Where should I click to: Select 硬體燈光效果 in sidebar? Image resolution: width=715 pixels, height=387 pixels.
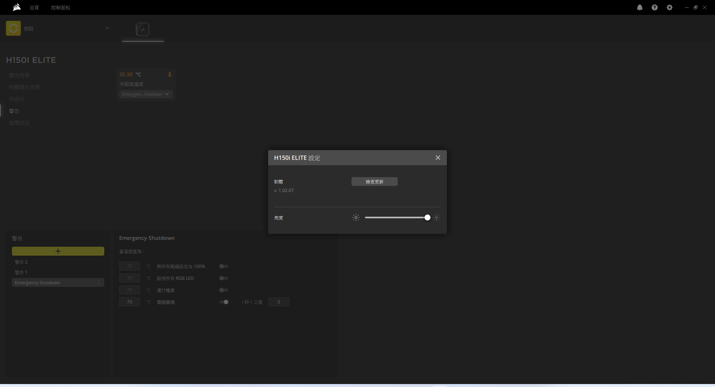tap(25, 87)
